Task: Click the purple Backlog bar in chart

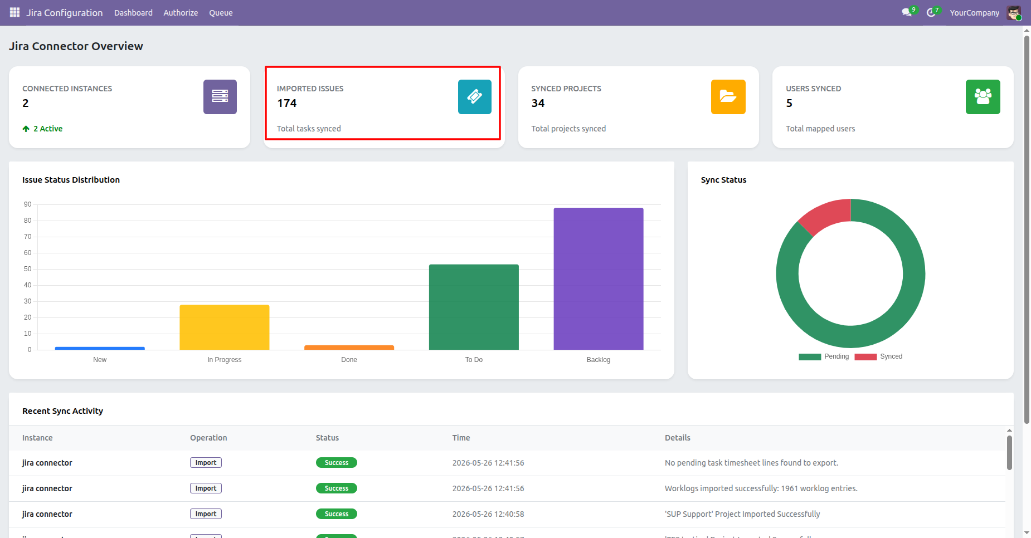Action: point(599,278)
